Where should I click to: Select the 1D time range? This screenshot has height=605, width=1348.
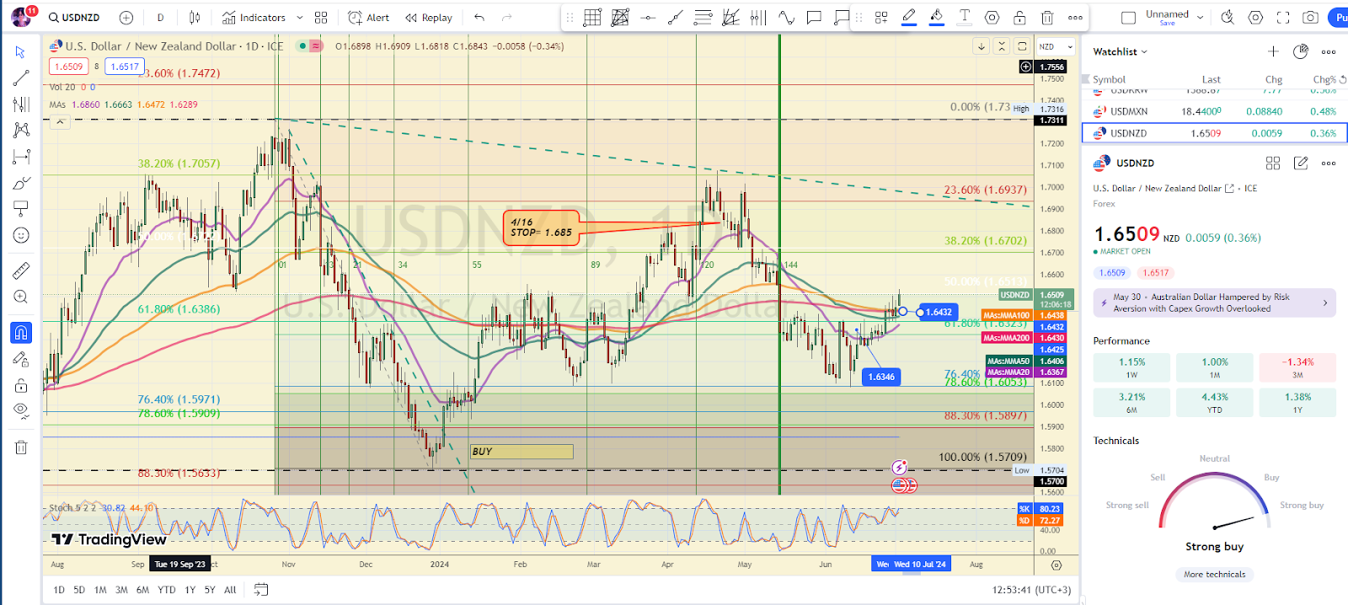click(59, 590)
